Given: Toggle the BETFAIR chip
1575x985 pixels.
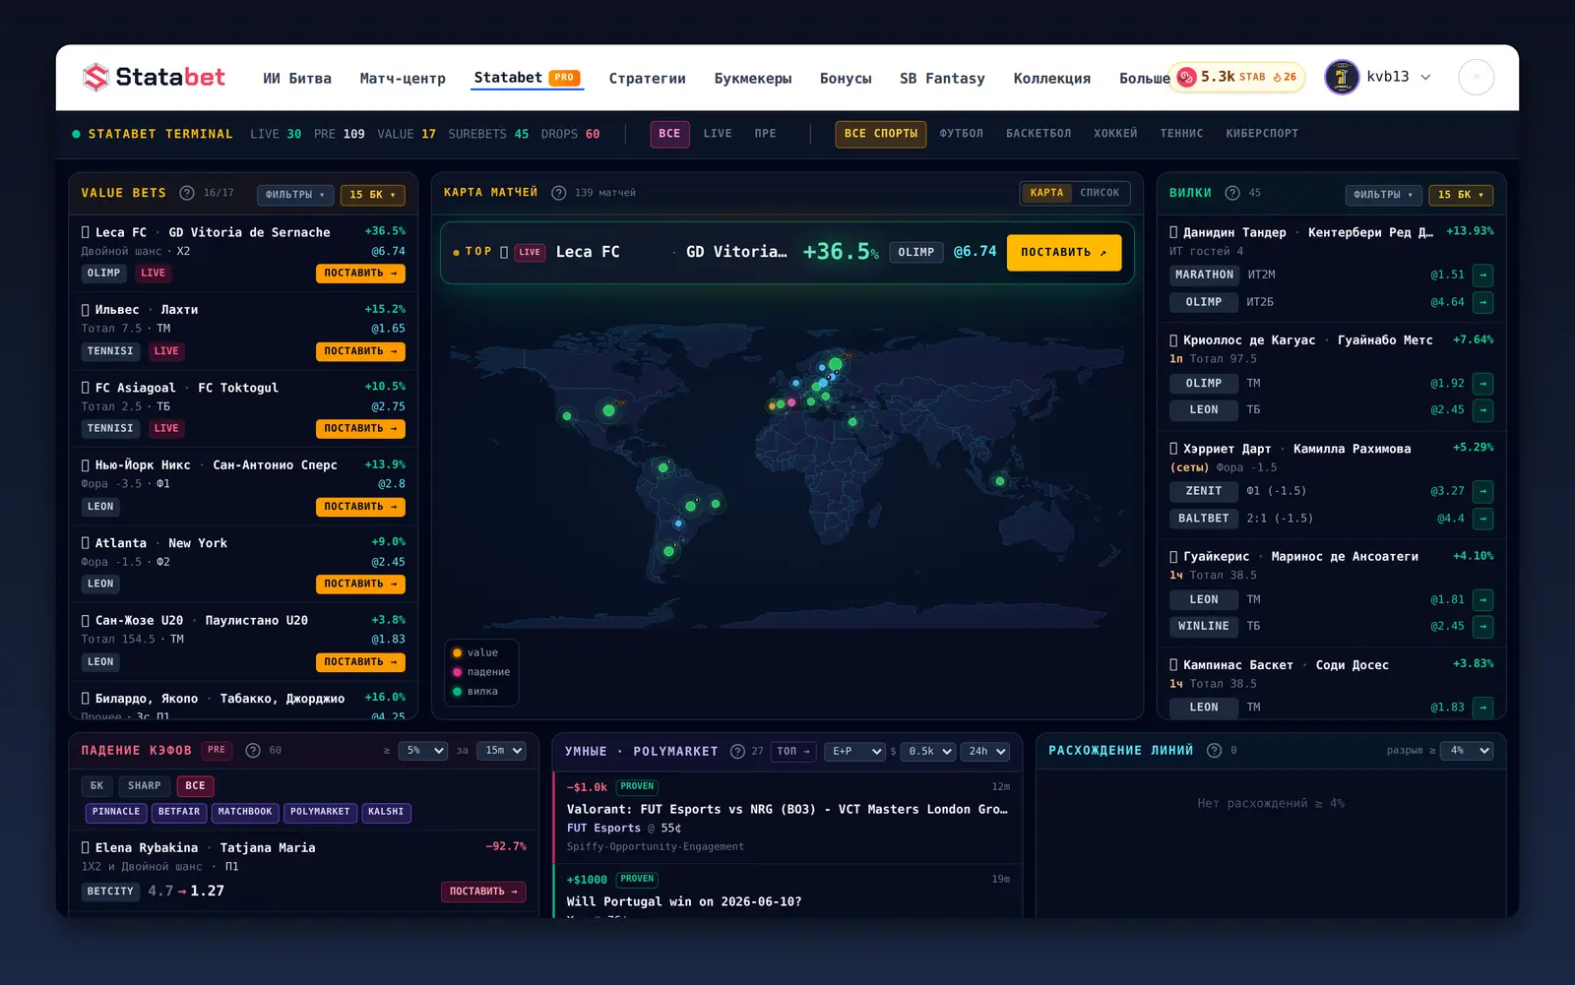Looking at the screenshot, I should (x=179, y=812).
